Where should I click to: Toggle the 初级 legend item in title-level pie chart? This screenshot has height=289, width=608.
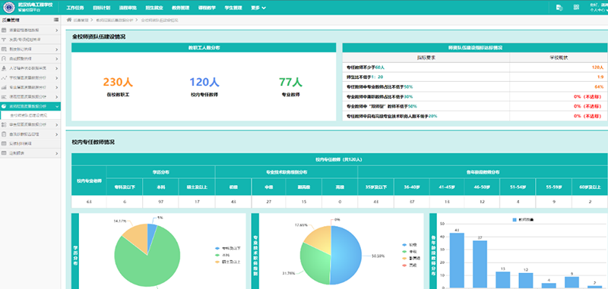coord(409,245)
